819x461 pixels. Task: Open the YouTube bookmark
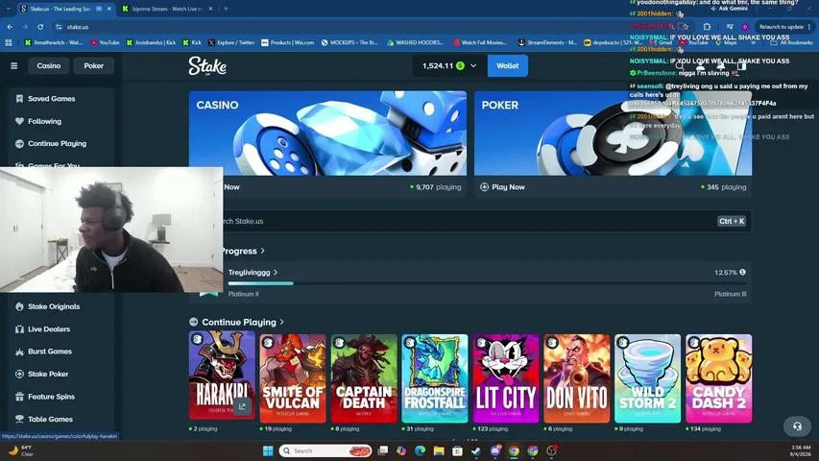(x=105, y=42)
